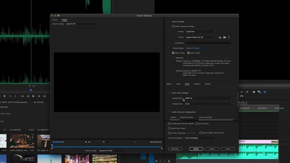Open the Sample Rate dropdown
The image size is (290, 163).
[208, 98]
